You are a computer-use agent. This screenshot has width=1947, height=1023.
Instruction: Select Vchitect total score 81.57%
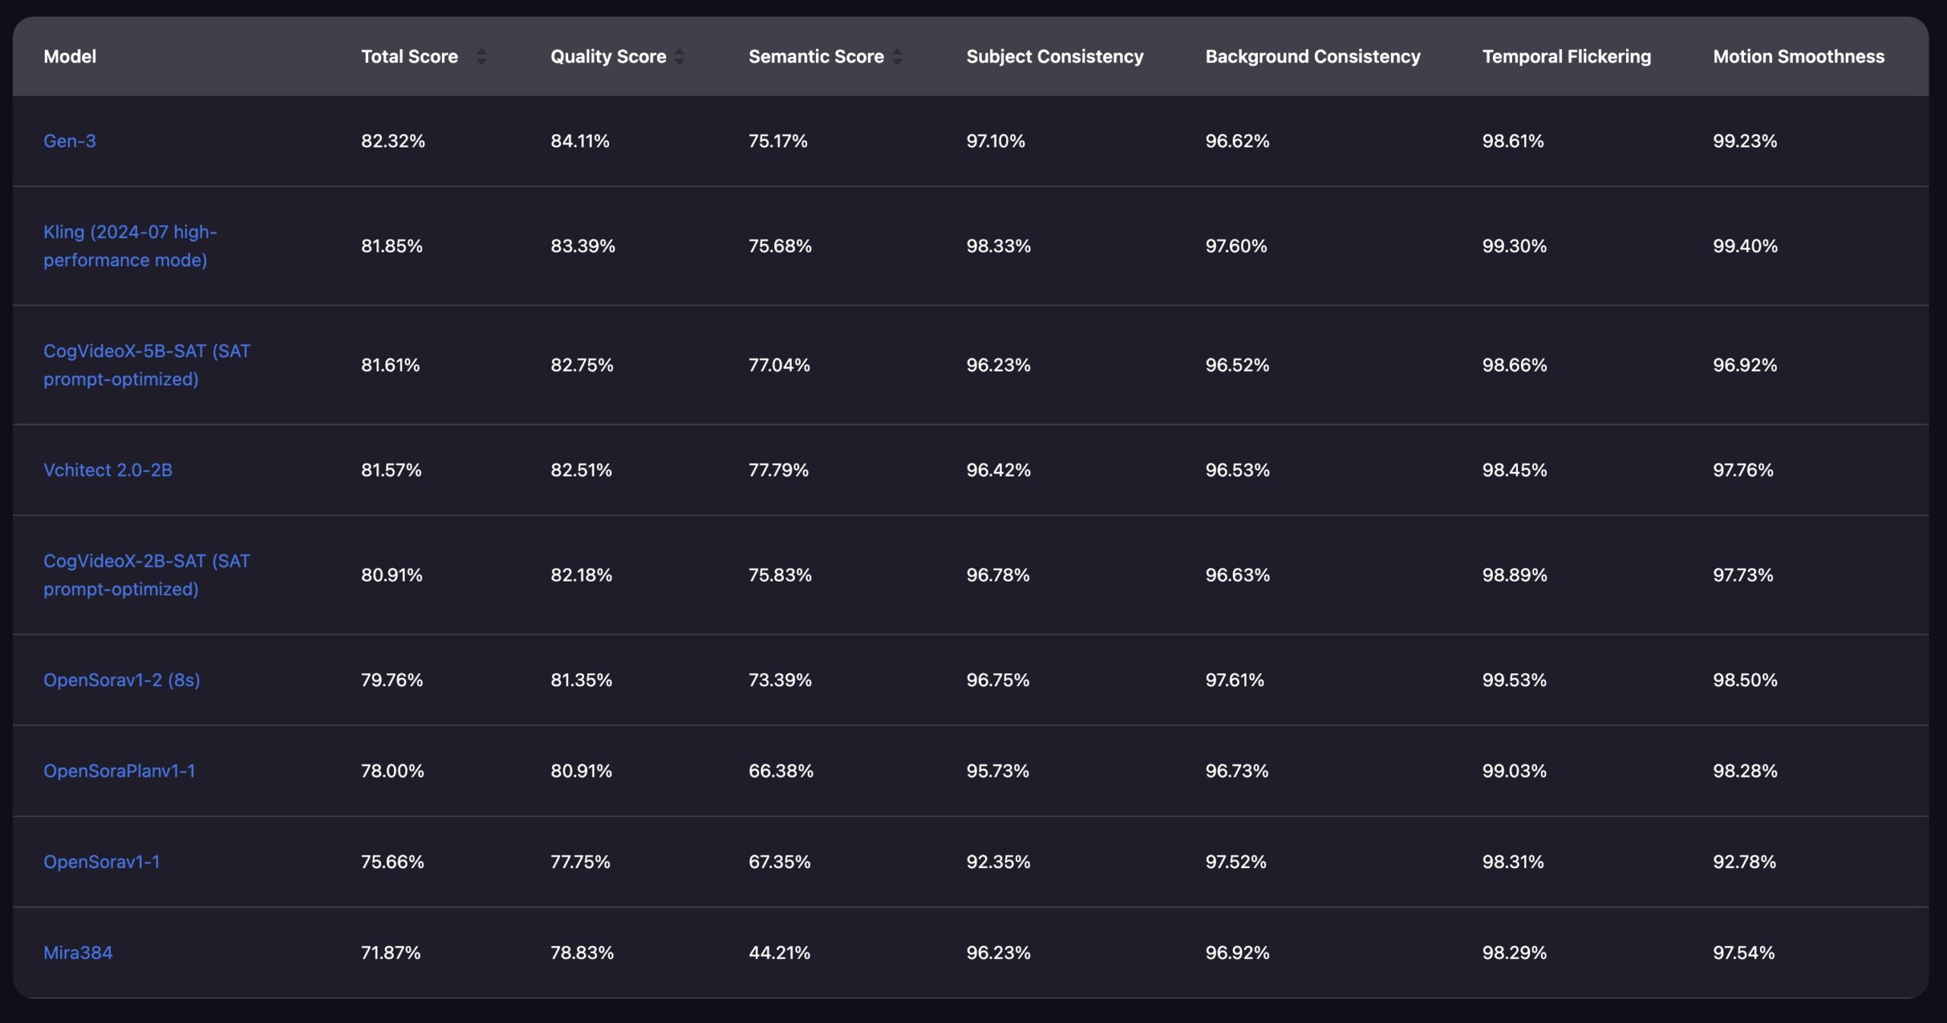[x=391, y=470]
